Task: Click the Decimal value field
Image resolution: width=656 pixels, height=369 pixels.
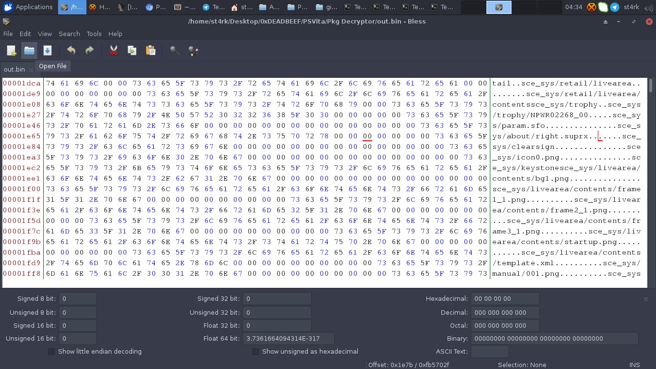Action: tap(505, 312)
